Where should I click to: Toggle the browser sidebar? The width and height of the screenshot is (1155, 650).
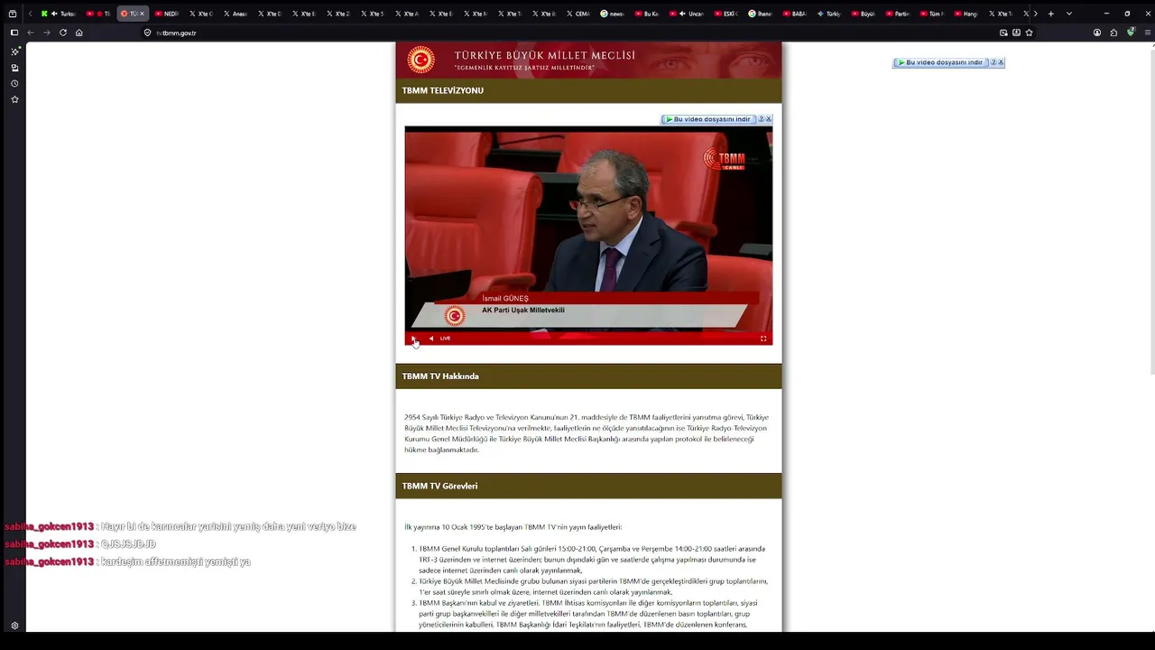click(x=14, y=32)
